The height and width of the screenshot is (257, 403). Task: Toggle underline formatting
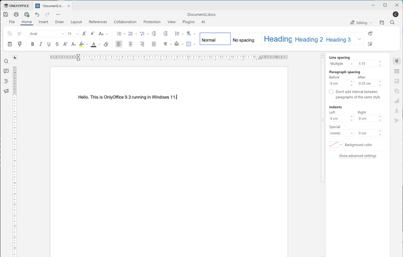click(x=49, y=44)
